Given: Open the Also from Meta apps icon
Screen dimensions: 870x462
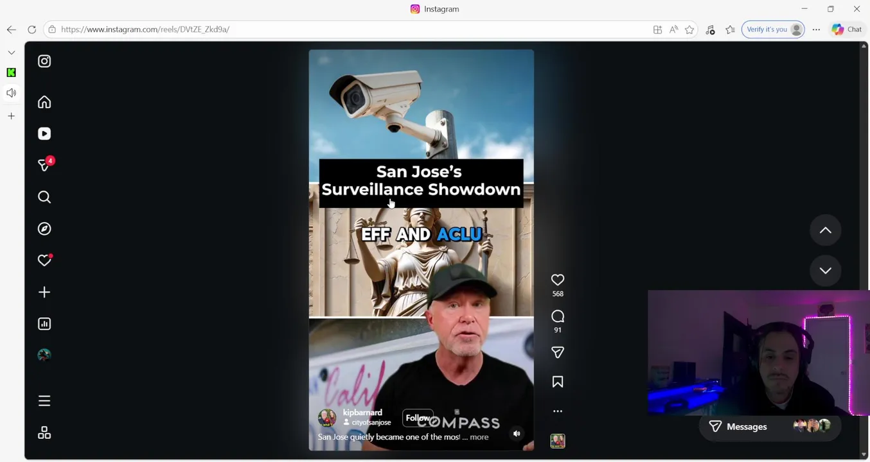Looking at the screenshot, I should [44, 433].
